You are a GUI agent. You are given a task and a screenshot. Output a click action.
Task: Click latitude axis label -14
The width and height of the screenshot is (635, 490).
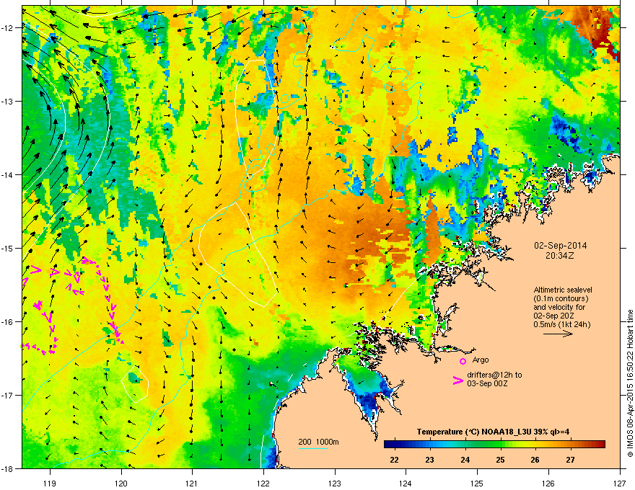tap(7, 174)
